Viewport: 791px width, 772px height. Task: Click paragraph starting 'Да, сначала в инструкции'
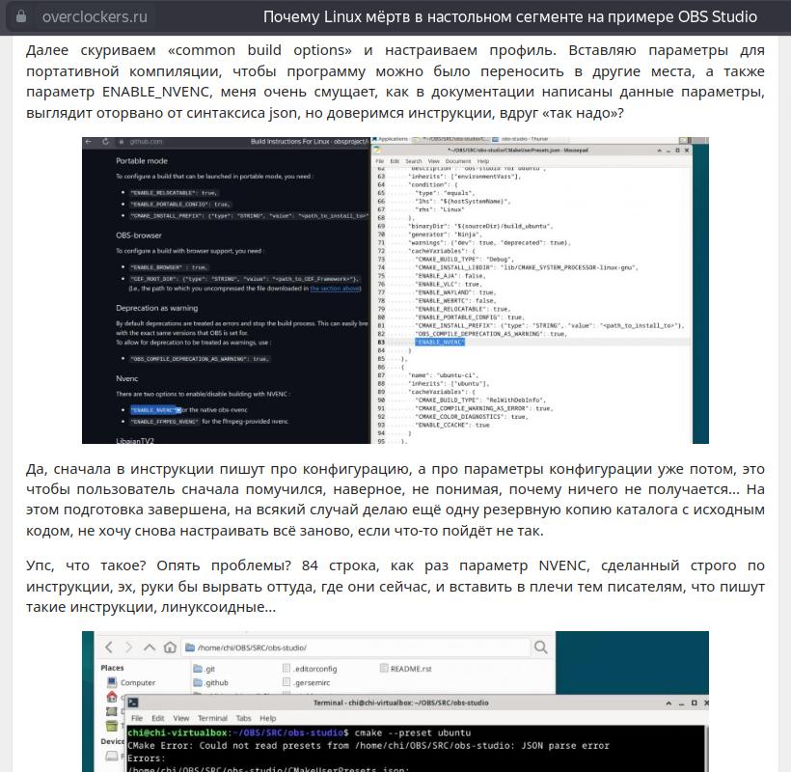(x=395, y=500)
